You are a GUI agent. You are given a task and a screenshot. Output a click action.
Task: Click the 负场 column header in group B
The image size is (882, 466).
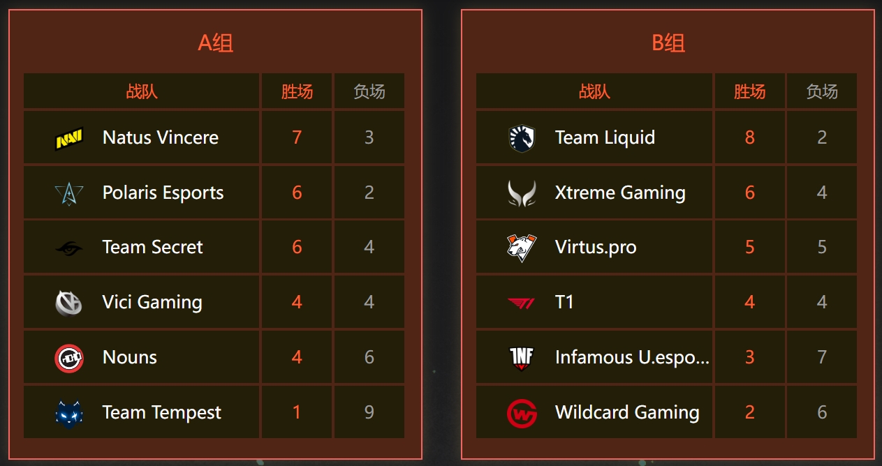click(x=822, y=91)
